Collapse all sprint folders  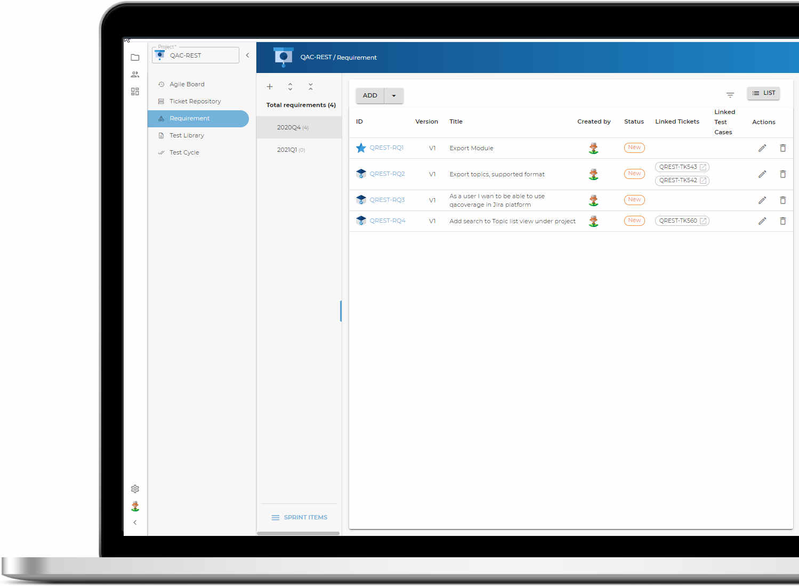[311, 87]
